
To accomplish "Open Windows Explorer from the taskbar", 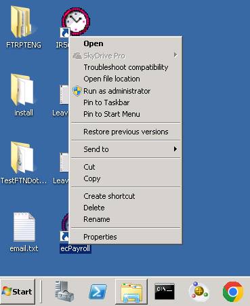I will [x=131, y=292].
